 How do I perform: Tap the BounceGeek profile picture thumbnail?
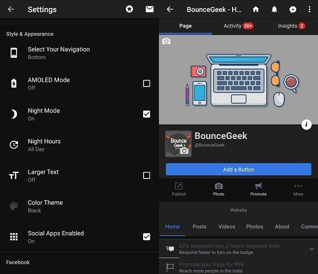(x=178, y=144)
